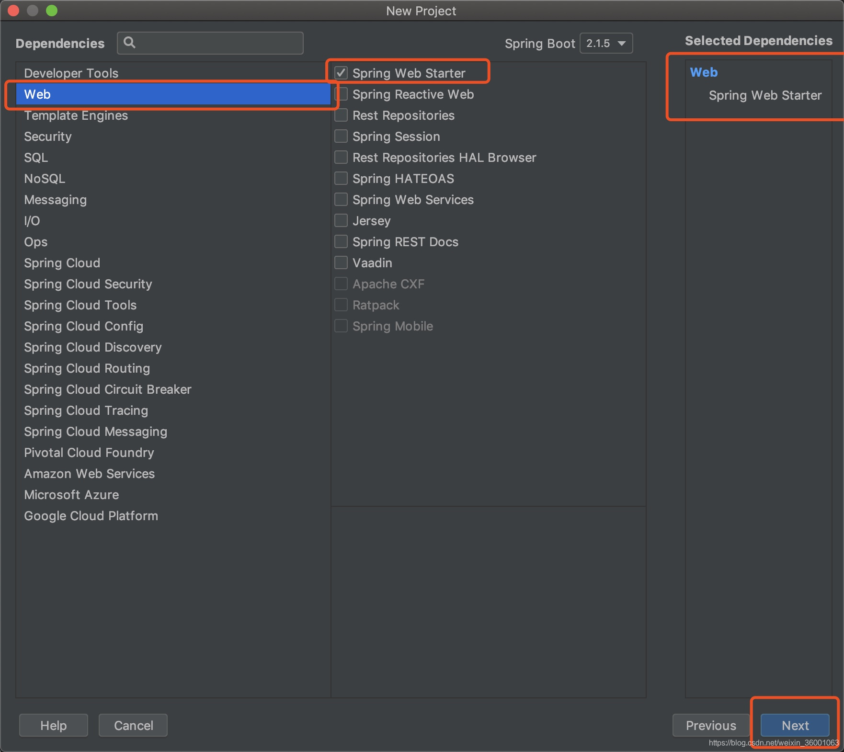This screenshot has height=752, width=844.
Task: Select the Web category
Action: tap(173, 94)
